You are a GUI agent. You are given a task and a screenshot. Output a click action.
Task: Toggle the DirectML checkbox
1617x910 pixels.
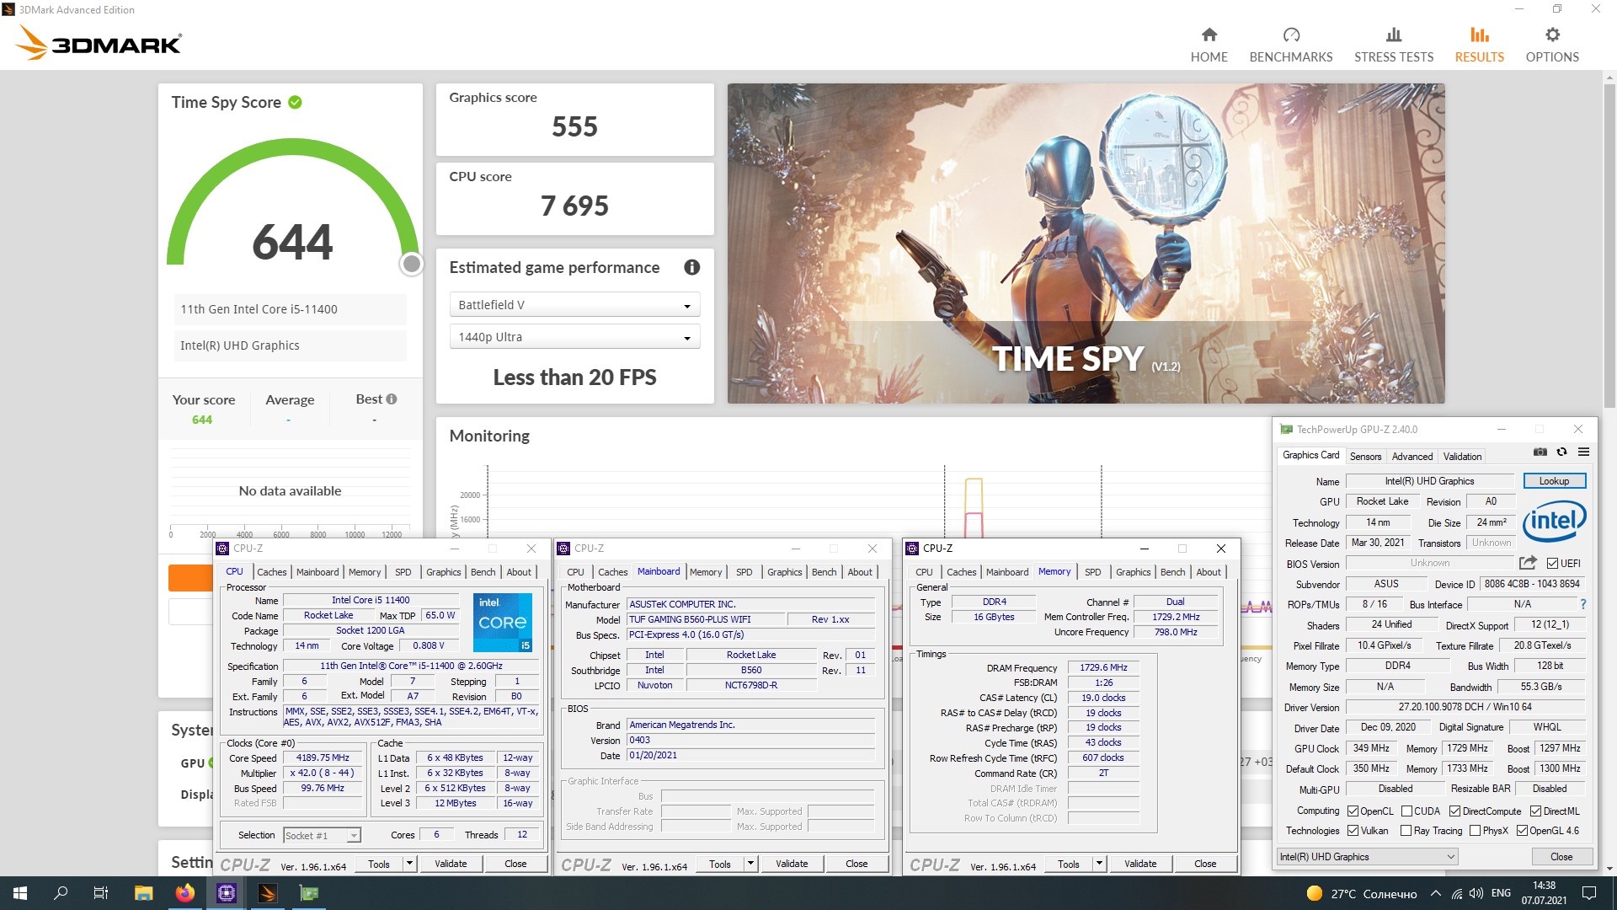coord(1535,811)
